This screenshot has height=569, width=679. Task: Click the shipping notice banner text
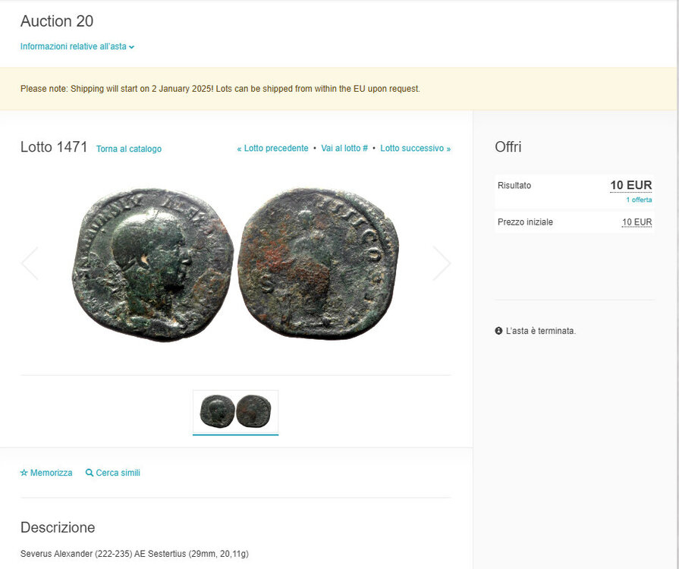220,89
